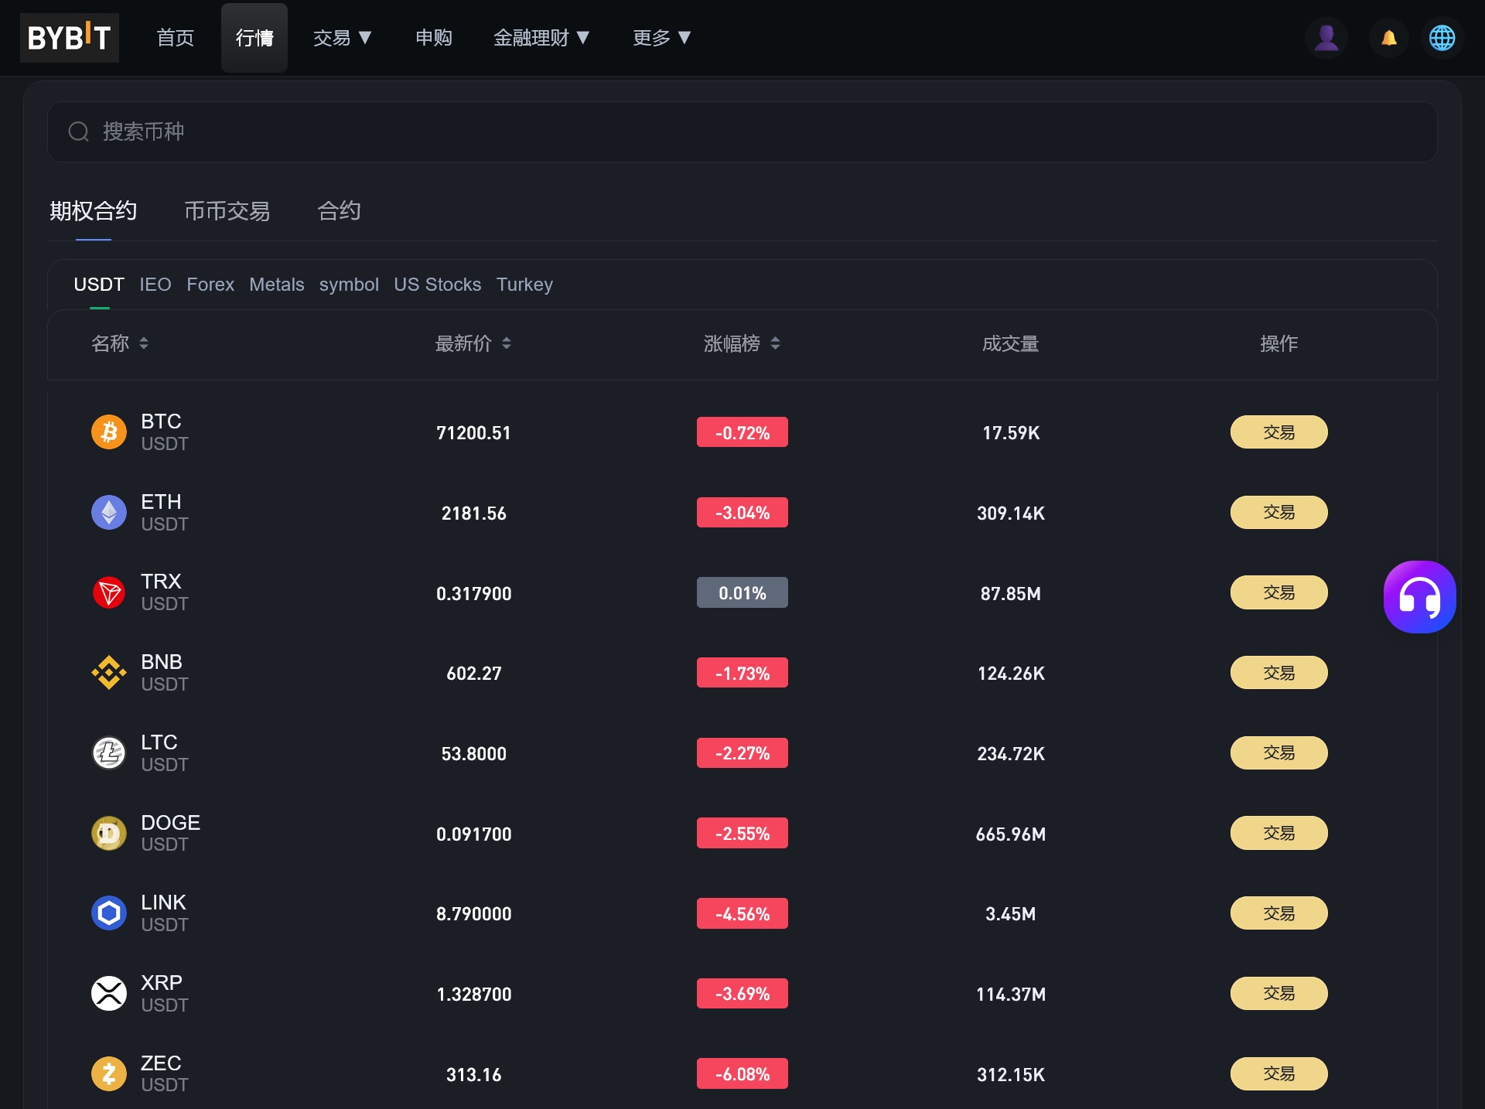The height and width of the screenshot is (1109, 1485).
Task: Click the search magnifier icon
Action: (79, 132)
